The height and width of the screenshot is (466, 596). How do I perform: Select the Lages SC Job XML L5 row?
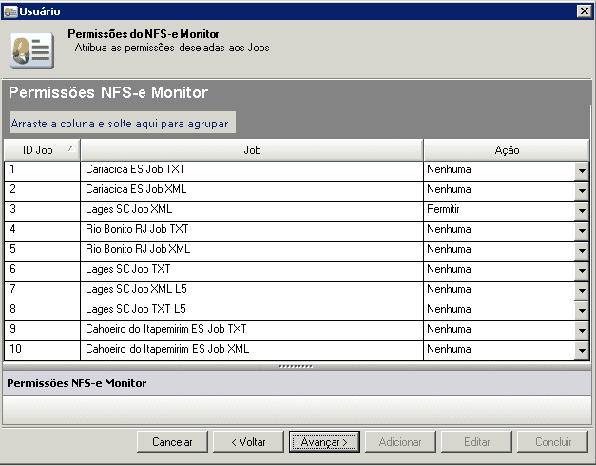click(x=251, y=289)
